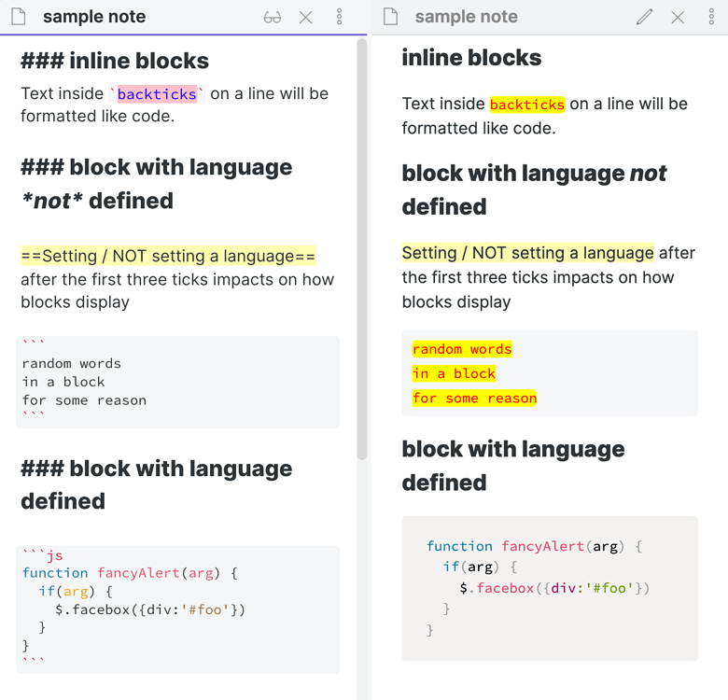Click the document icon in right pane header
Viewport: 728px width, 700px height.
tap(391, 17)
